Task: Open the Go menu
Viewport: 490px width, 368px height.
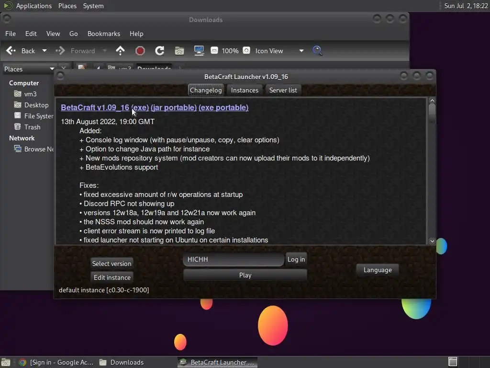Action: [x=73, y=34]
